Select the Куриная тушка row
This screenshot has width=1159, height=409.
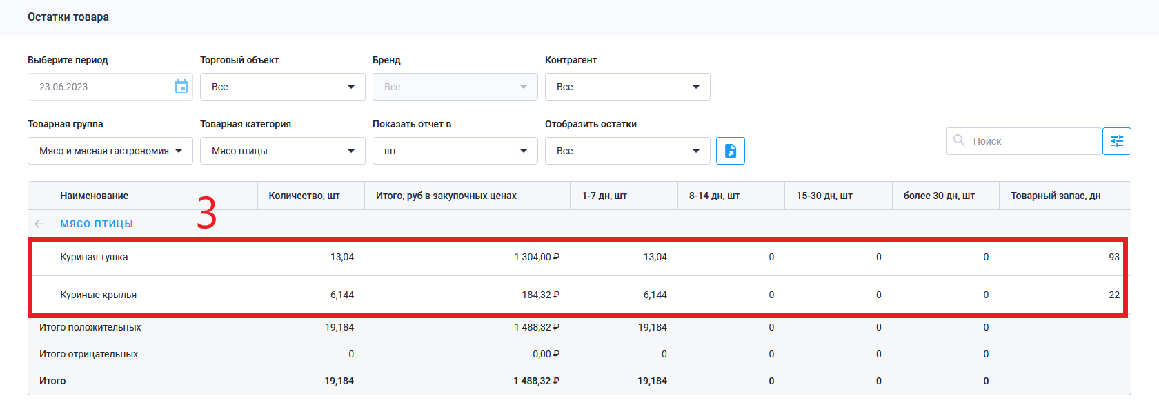94,257
